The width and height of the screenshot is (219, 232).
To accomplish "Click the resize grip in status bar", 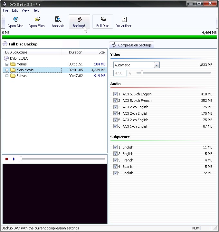I will (x=215, y=228).
